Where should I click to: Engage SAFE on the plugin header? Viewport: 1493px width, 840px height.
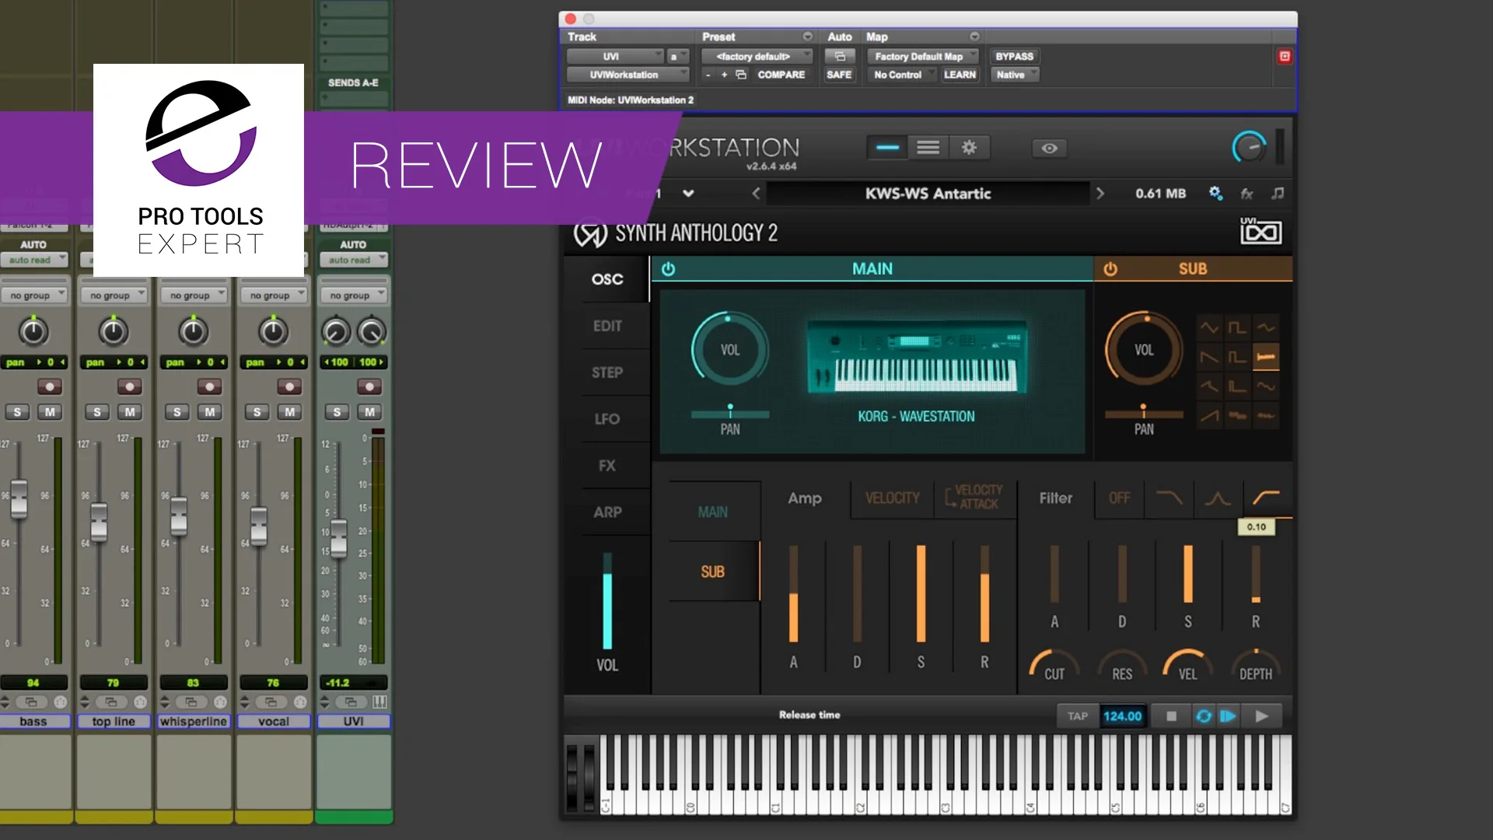point(839,74)
